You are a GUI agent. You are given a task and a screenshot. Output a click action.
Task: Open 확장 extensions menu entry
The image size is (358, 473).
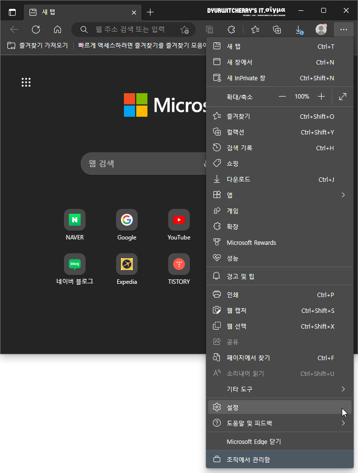280,227
